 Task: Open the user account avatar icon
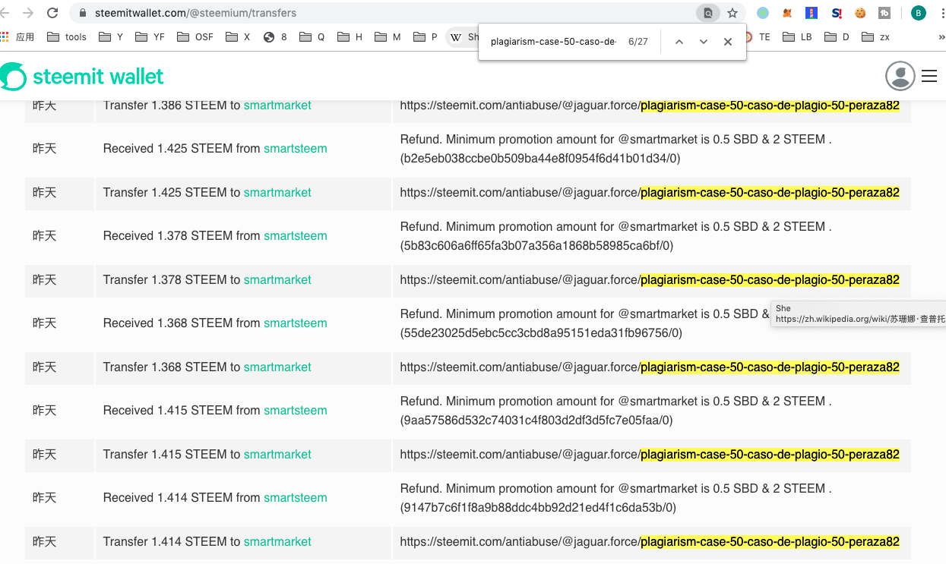(900, 76)
